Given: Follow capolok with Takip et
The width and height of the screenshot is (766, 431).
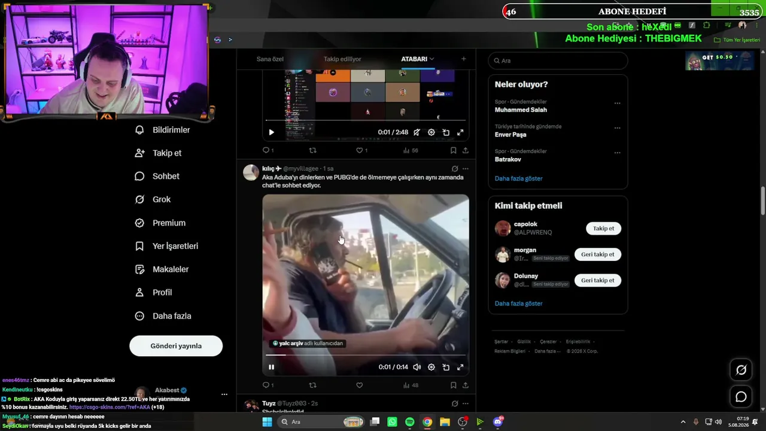Looking at the screenshot, I should point(603,228).
